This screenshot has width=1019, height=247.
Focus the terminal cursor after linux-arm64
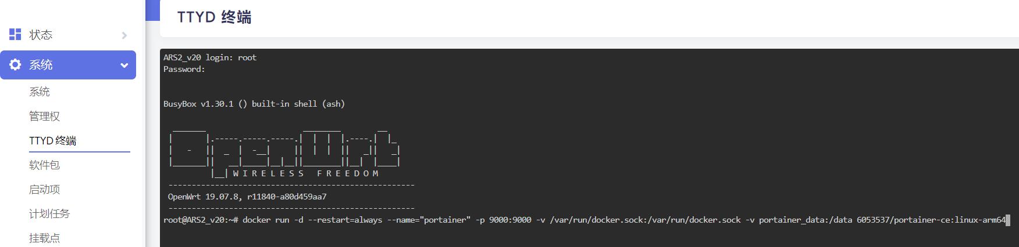pyautogui.click(x=1008, y=220)
